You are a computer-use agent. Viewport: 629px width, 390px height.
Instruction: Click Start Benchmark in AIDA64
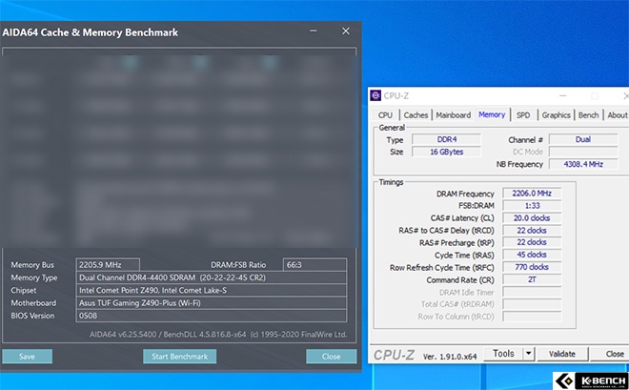pos(180,357)
